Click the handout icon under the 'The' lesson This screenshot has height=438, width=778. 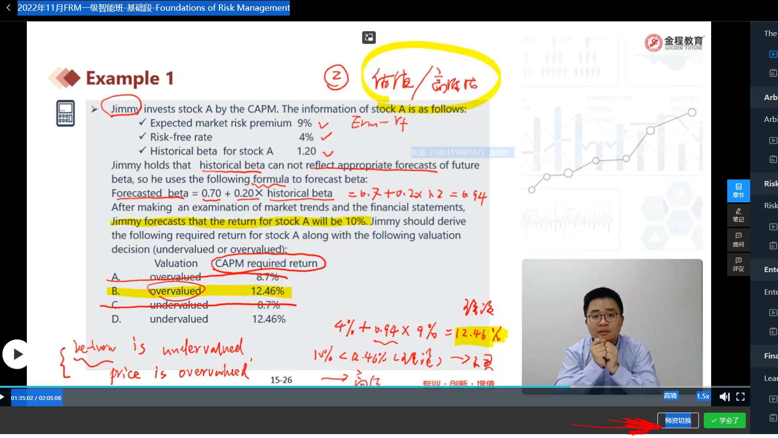(773, 73)
